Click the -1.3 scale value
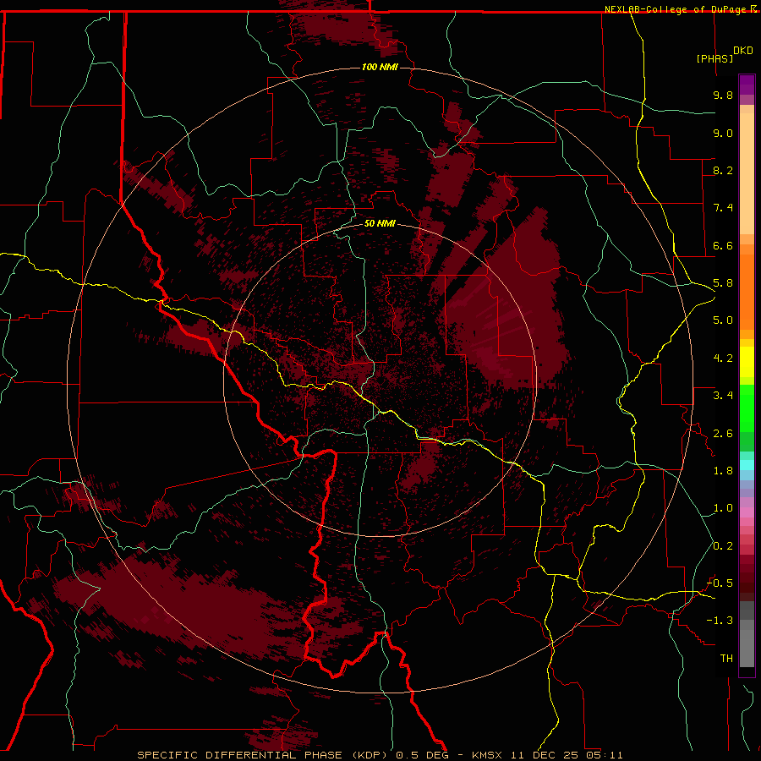 coord(720,621)
